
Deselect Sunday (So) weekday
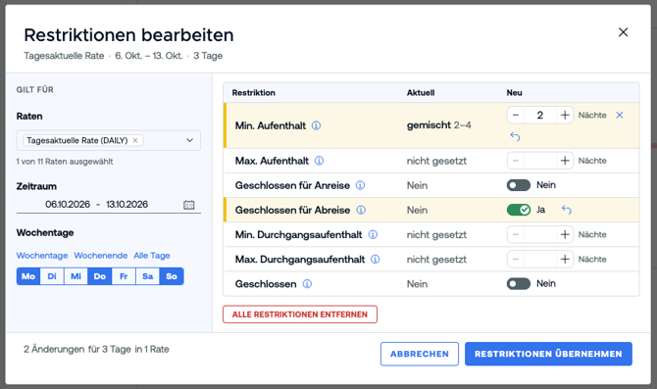pos(172,276)
